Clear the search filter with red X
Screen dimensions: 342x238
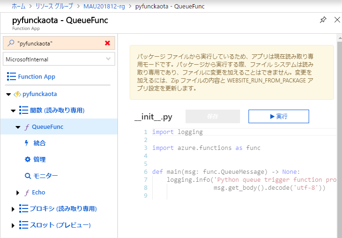(107, 43)
